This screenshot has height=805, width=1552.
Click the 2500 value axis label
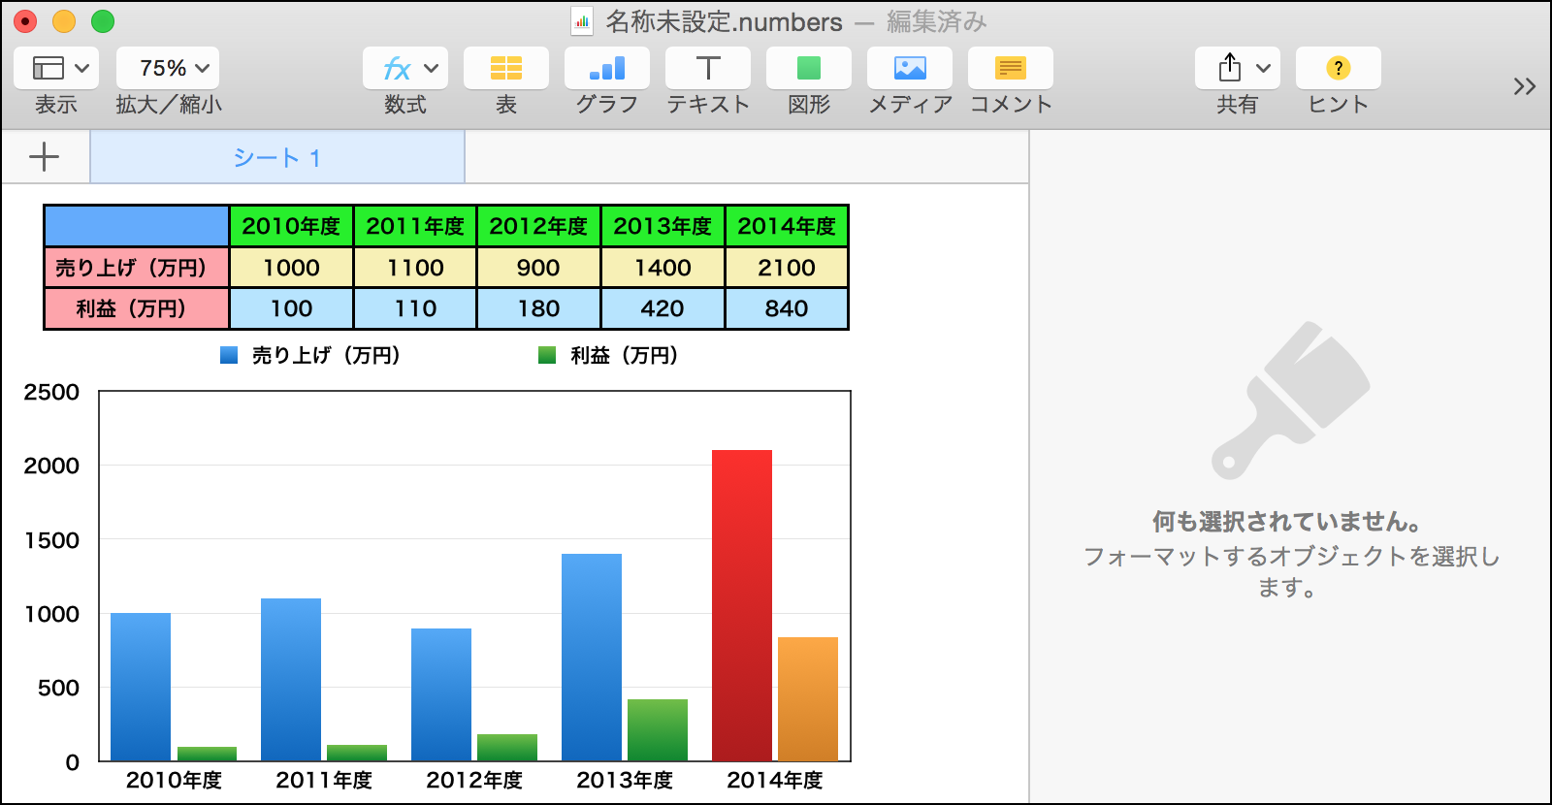pos(51,392)
